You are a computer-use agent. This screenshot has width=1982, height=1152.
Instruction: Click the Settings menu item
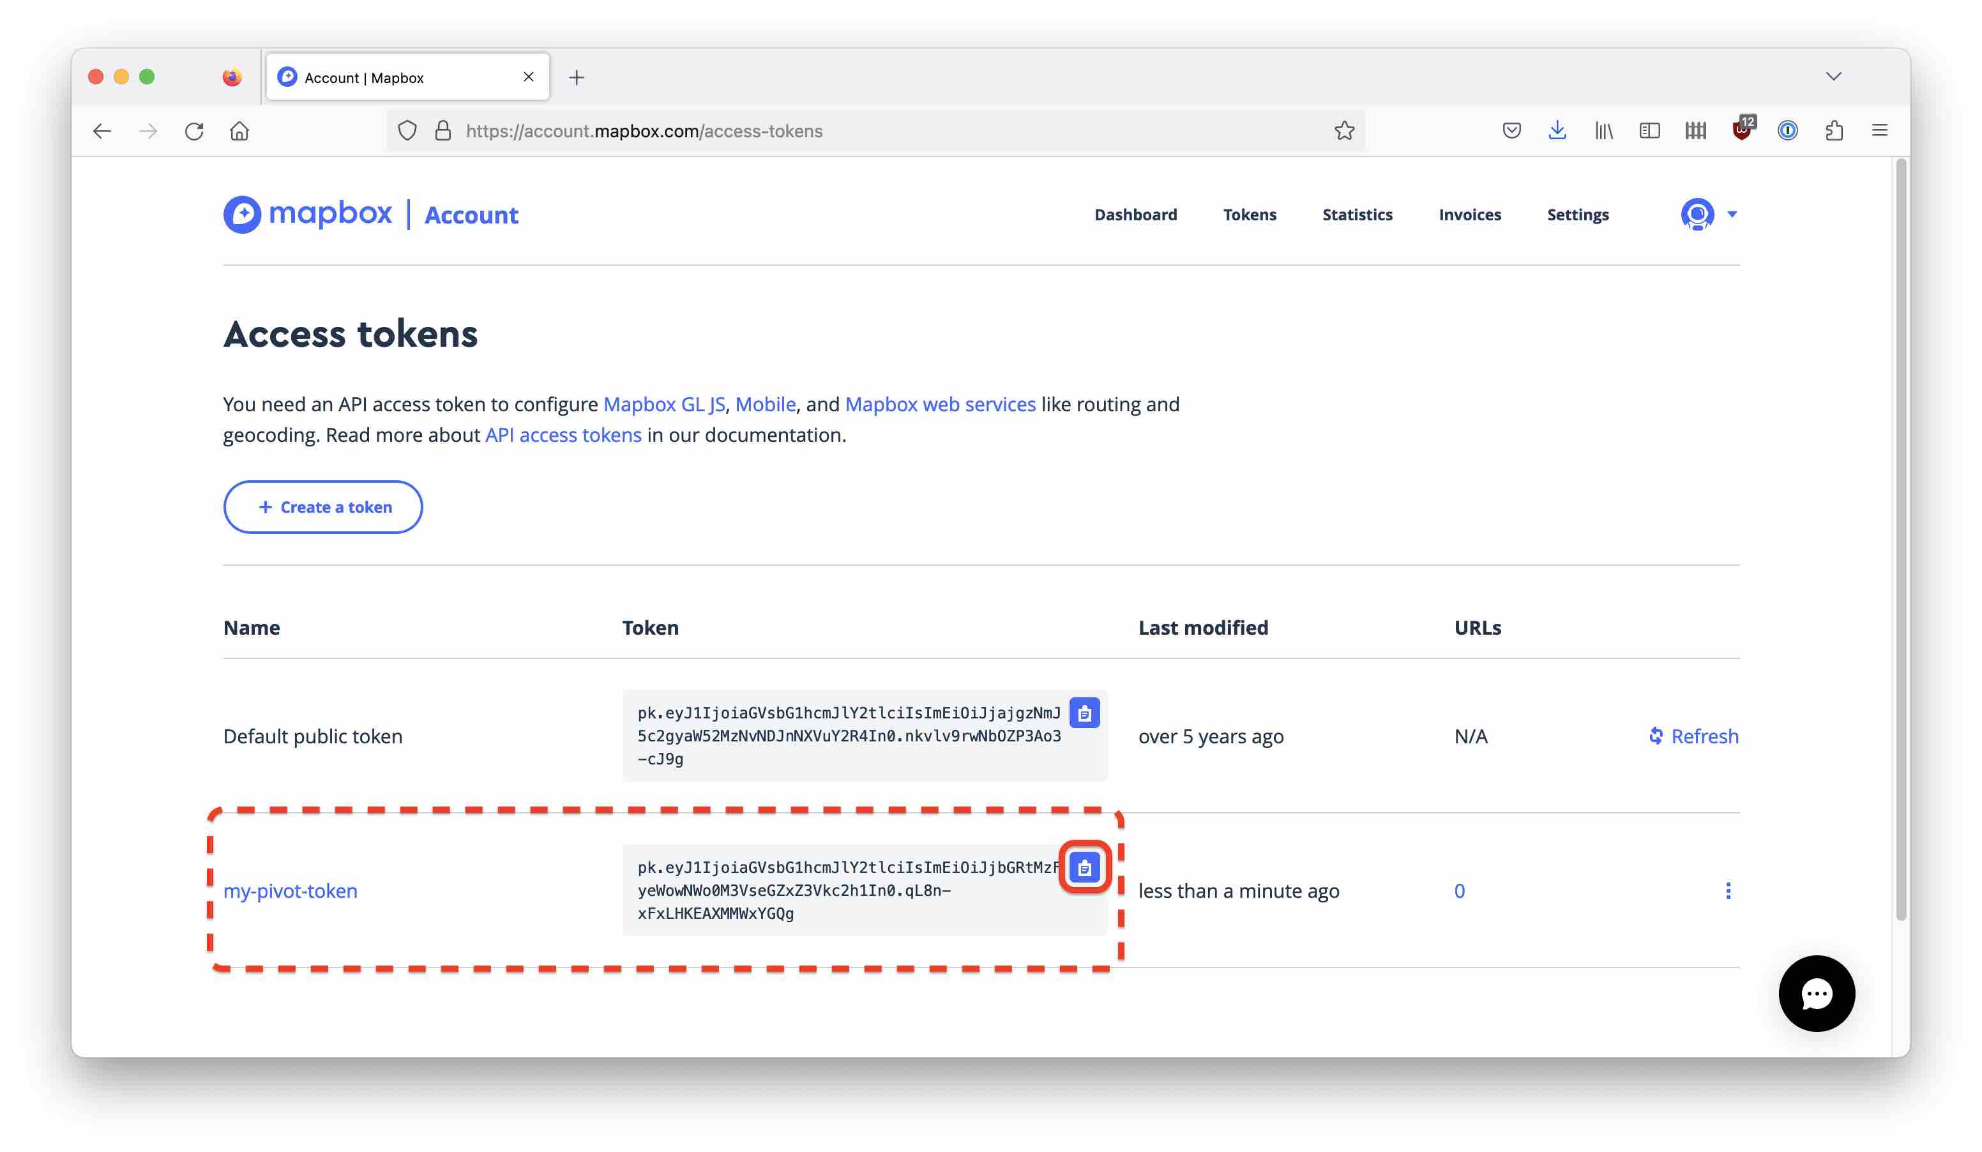coord(1578,213)
